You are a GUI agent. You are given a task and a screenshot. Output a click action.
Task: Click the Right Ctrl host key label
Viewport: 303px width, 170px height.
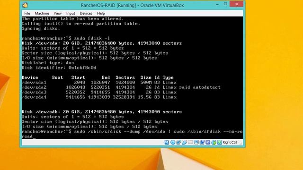pyautogui.click(x=230, y=143)
